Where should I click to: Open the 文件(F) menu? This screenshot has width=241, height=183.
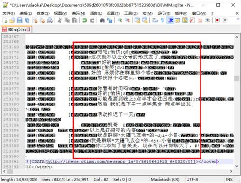9,13
